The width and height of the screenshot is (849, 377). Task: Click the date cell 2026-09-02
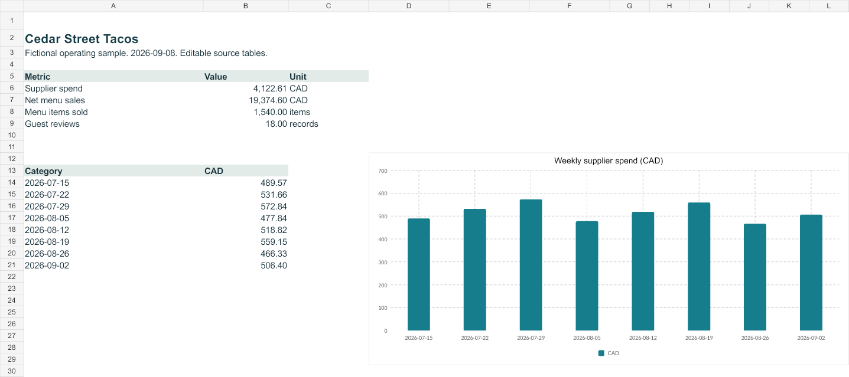pyautogui.click(x=113, y=265)
